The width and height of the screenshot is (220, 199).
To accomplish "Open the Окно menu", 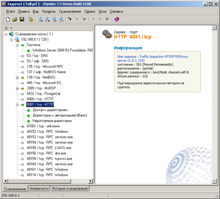I will [102, 12].
